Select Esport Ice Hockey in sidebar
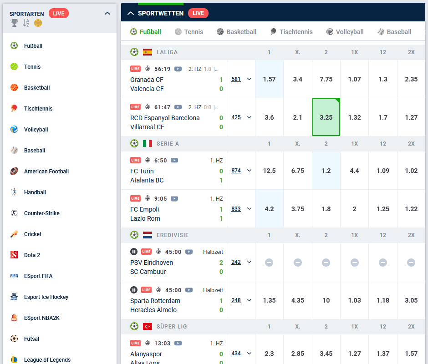This screenshot has height=364, width=428. click(46, 297)
